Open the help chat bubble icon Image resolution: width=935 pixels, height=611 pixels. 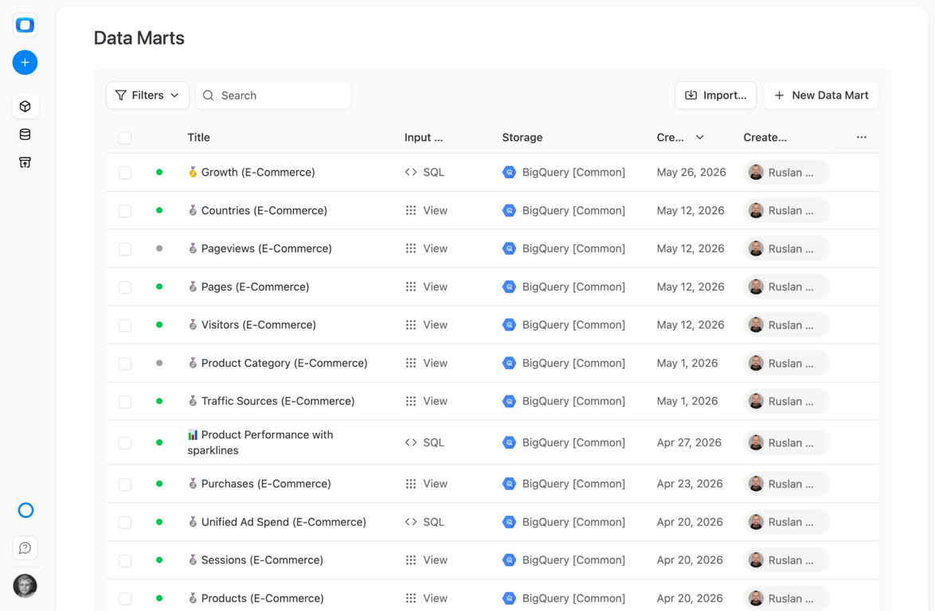pyautogui.click(x=25, y=548)
